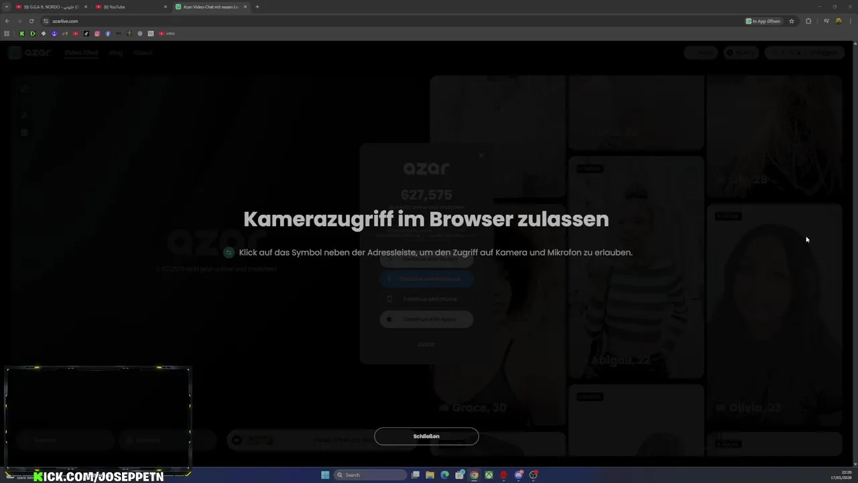Open the apps grid bookmark
The width and height of the screenshot is (858, 483).
point(7,34)
